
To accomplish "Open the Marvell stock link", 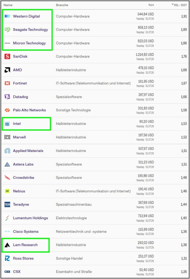I will click(19, 137).
